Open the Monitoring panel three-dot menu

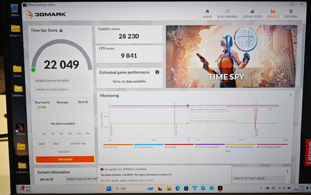pos(291,95)
